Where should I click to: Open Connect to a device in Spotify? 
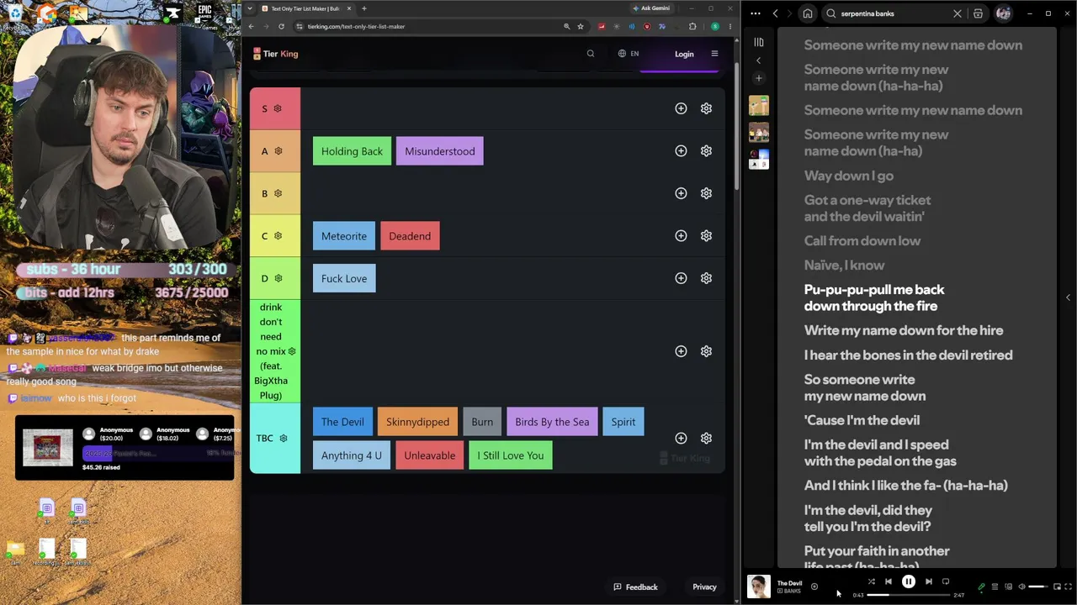pyautogui.click(x=1008, y=587)
